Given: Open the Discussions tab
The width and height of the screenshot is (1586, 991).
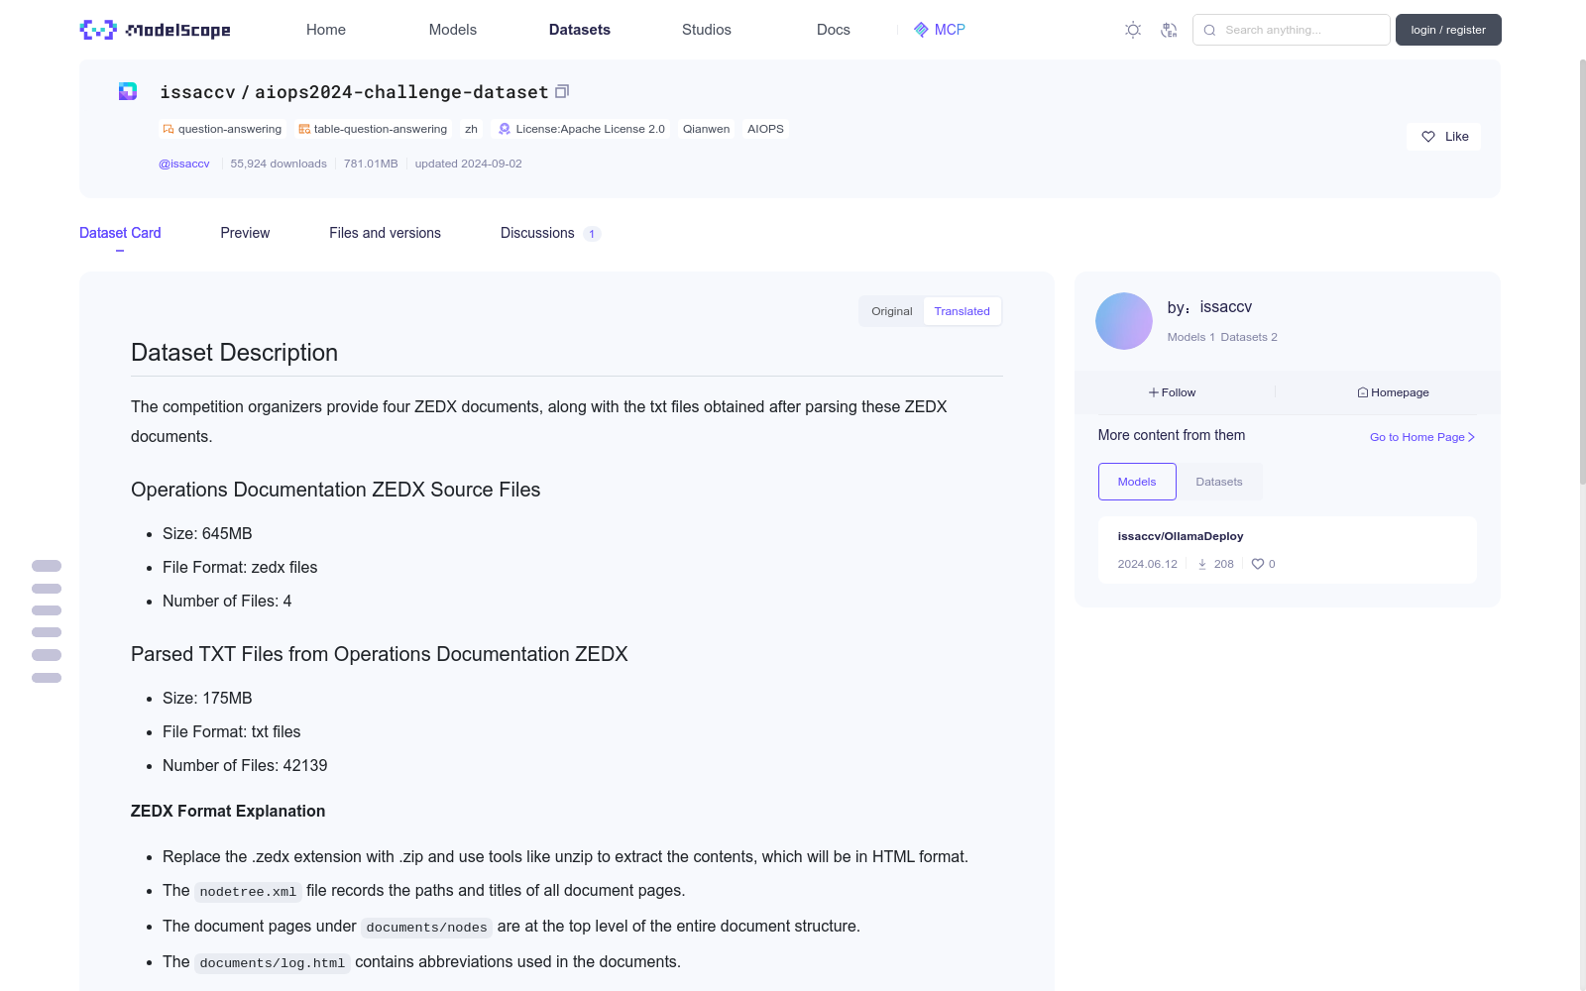Looking at the screenshot, I should tap(537, 233).
